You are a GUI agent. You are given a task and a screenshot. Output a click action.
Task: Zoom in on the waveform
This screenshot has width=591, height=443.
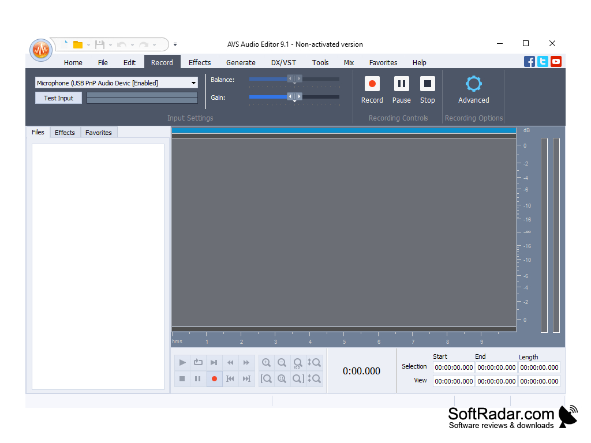[x=266, y=362]
